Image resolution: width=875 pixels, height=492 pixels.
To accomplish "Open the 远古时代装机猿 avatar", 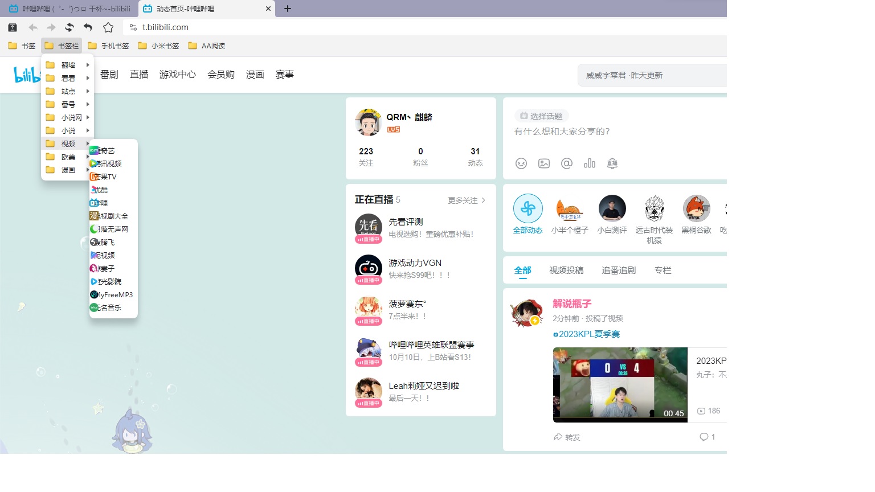I will coord(655,208).
